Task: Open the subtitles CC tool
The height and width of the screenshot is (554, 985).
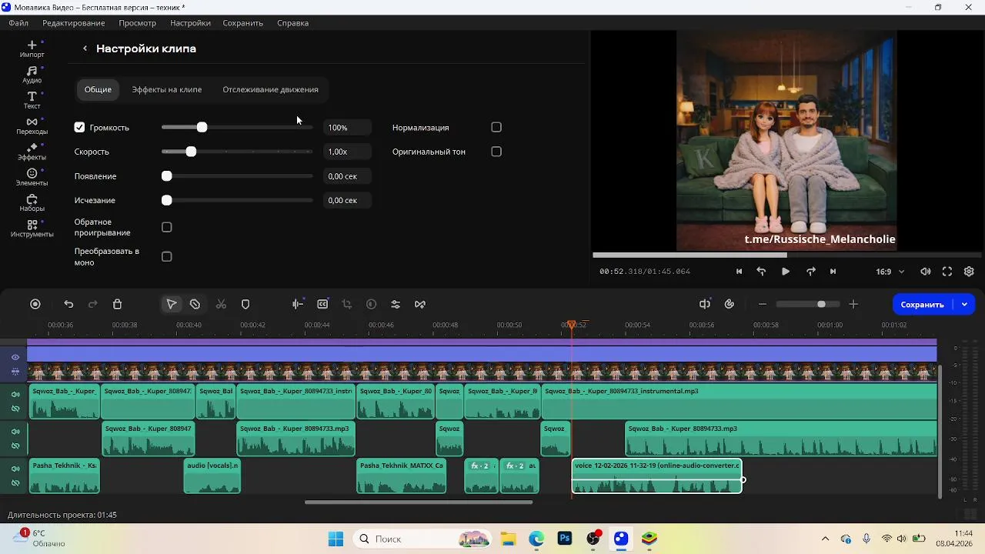Action: point(322,305)
